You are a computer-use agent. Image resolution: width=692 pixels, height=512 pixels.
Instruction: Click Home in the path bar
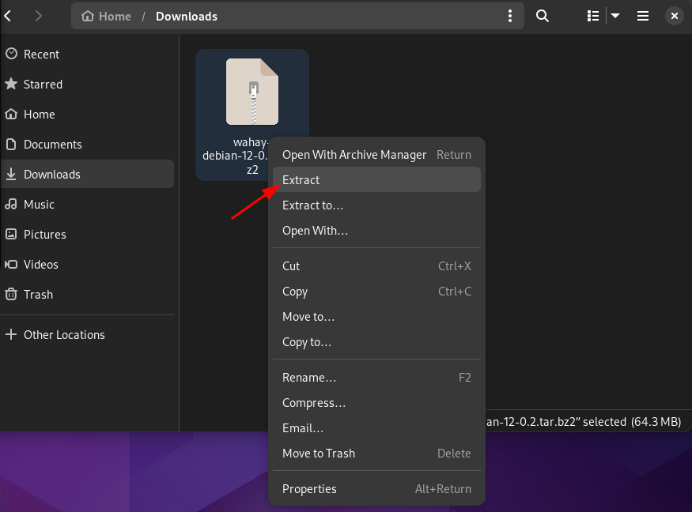click(x=107, y=16)
